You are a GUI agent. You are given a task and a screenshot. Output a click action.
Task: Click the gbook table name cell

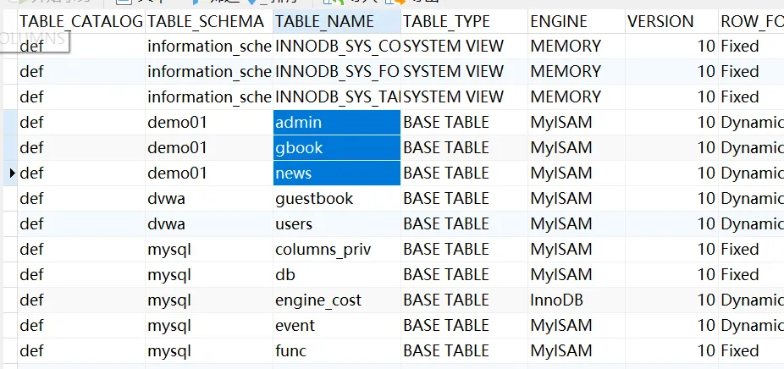click(336, 148)
